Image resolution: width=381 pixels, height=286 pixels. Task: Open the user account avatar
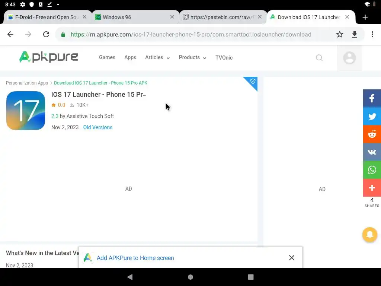coord(349,58)
